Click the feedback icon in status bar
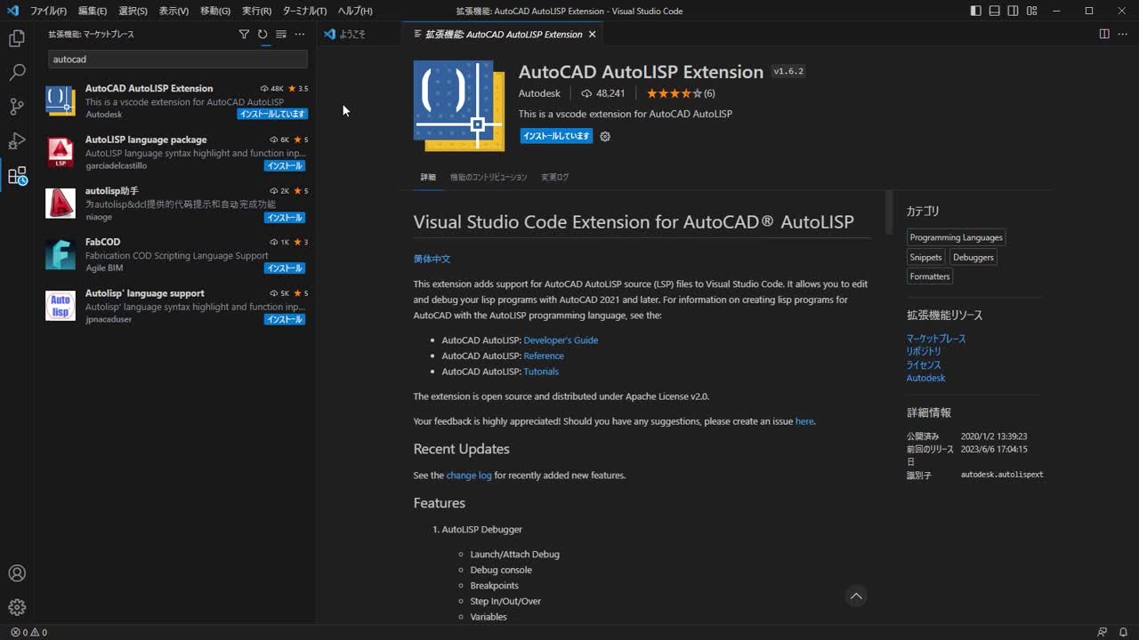Viewport: 1139px width, 640px height. 1103,632
